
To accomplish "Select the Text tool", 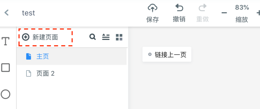I will (x=5, y=41).
